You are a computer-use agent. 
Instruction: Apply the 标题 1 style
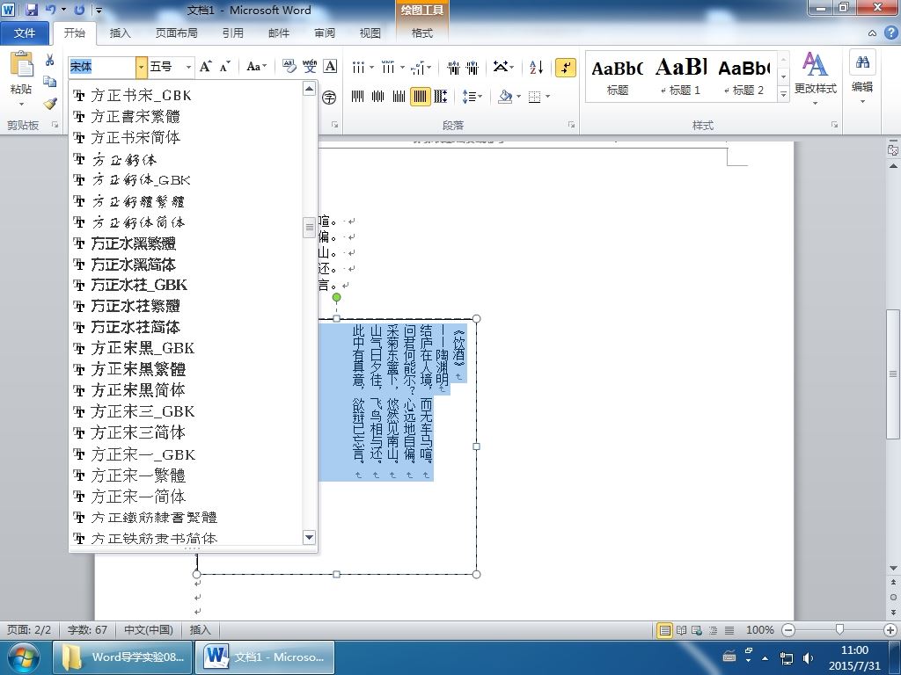(680, 76)
